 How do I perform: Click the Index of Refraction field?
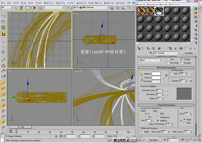pos(168,124)
